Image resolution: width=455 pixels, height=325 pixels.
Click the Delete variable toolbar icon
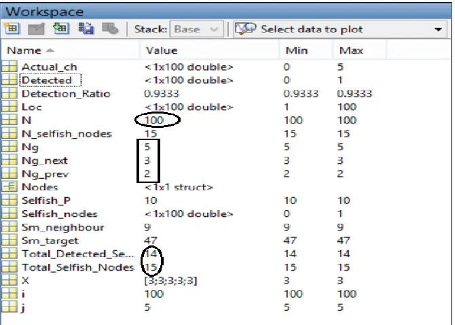click(x=110, y=29)
